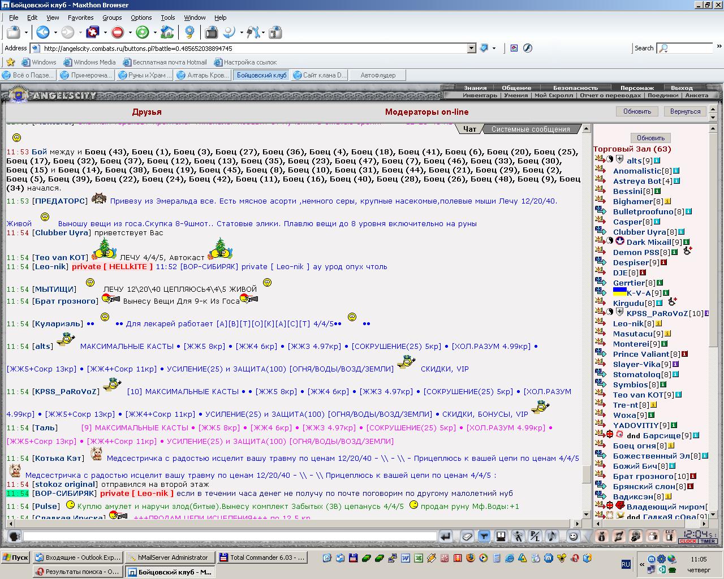Viewport: 724px width, 579px height.
Task: Click Обновить above the Торговый Зал list
Action: [650, 137]
